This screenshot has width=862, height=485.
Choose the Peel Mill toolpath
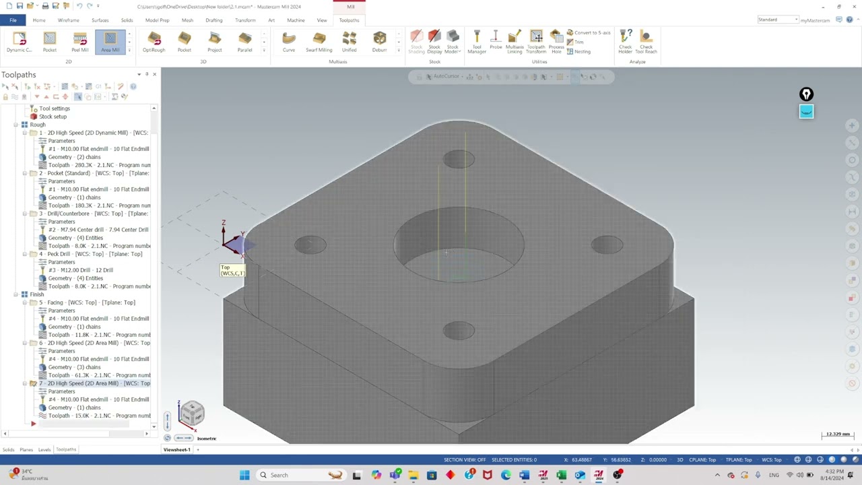(x=80, y=42)
